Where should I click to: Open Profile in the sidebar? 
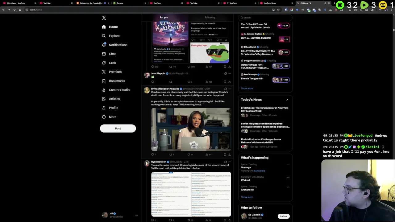pyautogui.click(x=110, y=108)
